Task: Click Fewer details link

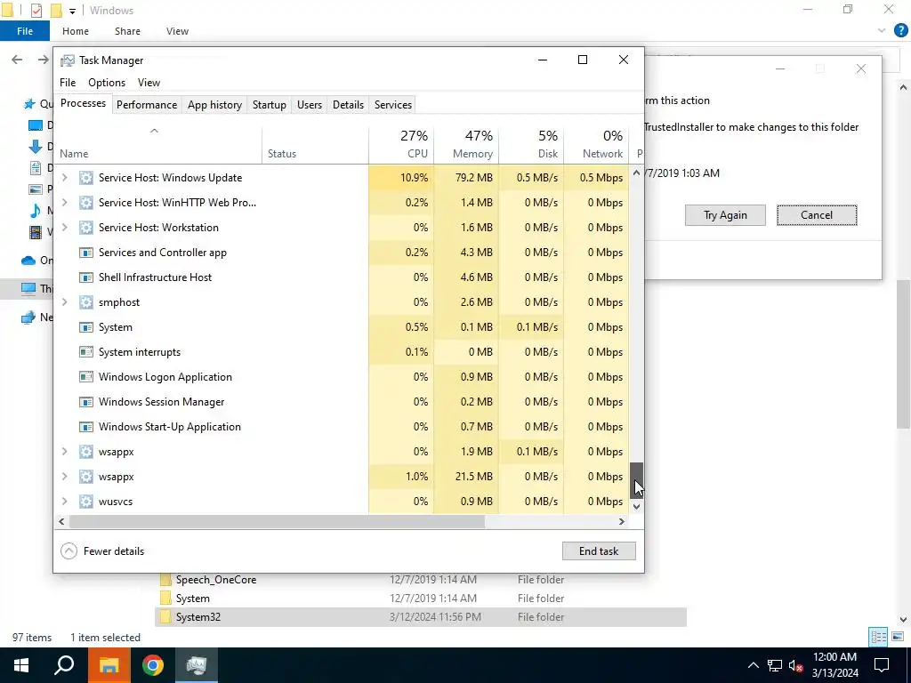Action: click(114, 551)
